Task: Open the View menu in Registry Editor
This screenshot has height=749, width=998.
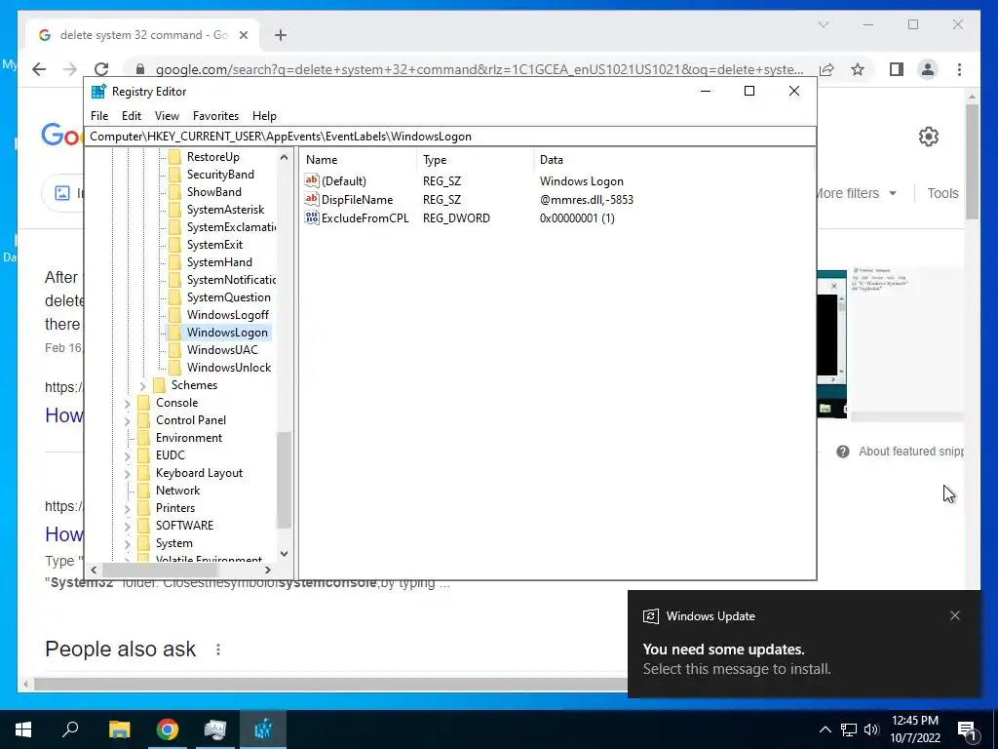Action: point(167,116)
